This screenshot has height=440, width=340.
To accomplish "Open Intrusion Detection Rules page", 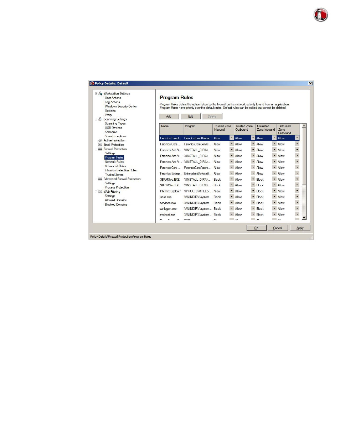I will coord(121,170).
